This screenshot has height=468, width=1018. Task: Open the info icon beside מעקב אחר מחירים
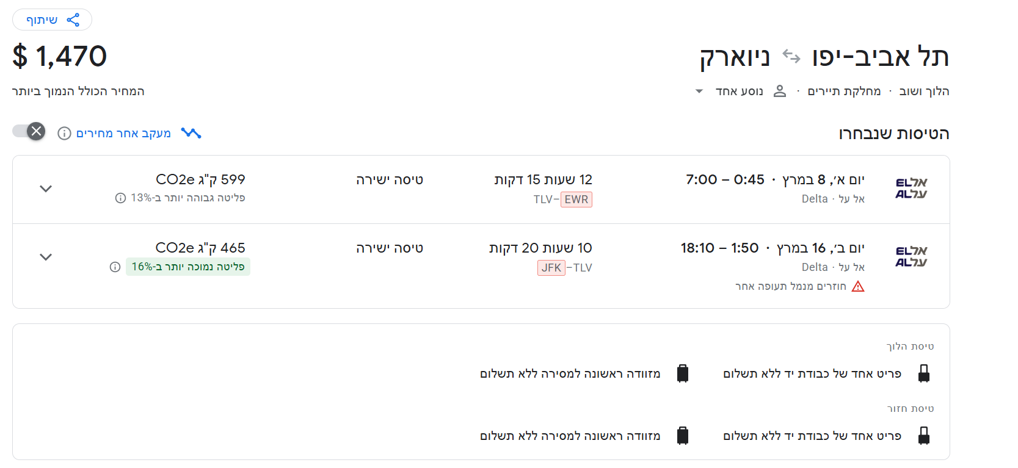coord(64,132)
